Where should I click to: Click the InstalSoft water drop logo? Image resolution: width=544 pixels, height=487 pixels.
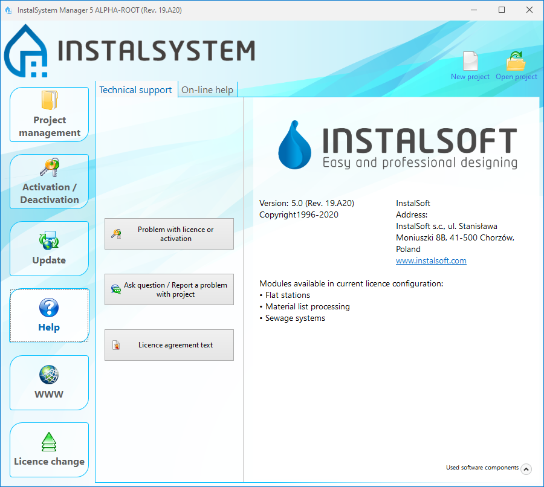294,144
